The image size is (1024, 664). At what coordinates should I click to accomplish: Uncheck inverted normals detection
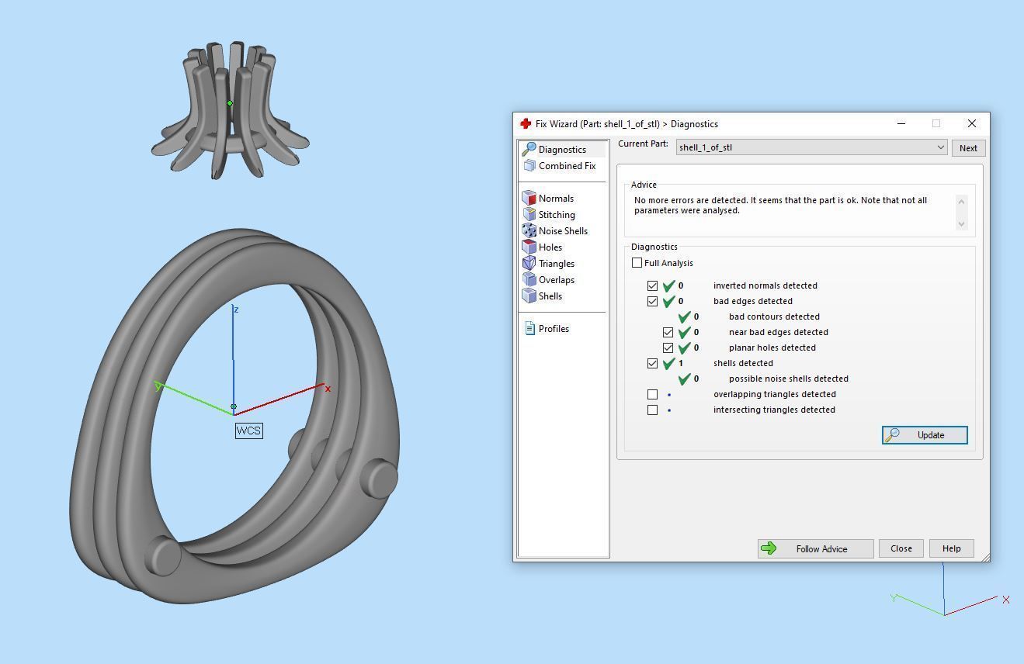653,285
